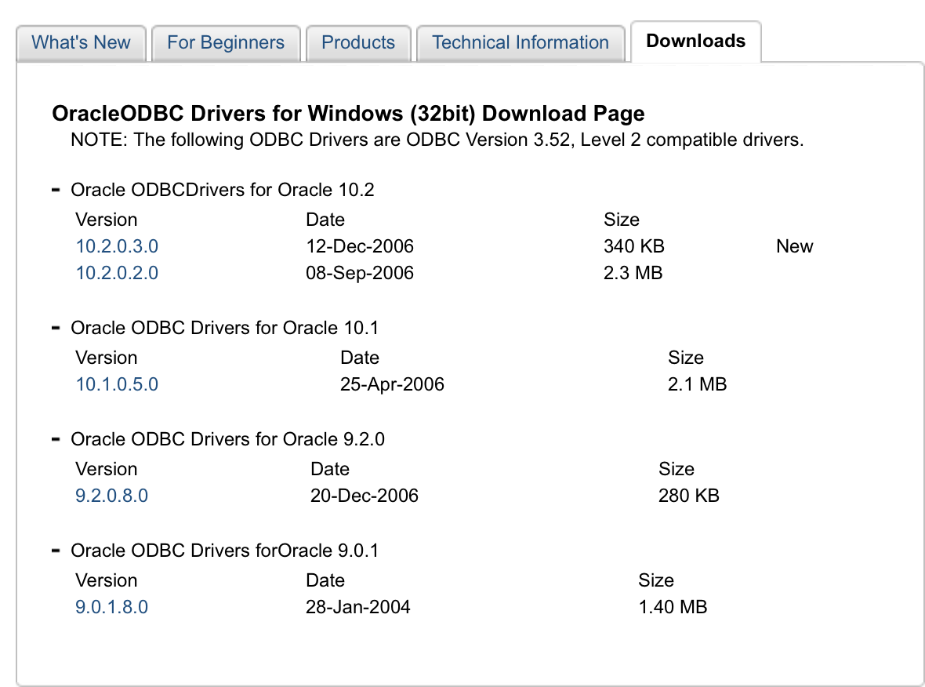The width and height of the screenshot is (925, 687).
Task: Select the date 08-Sep-2006
Action: (360, 273)
